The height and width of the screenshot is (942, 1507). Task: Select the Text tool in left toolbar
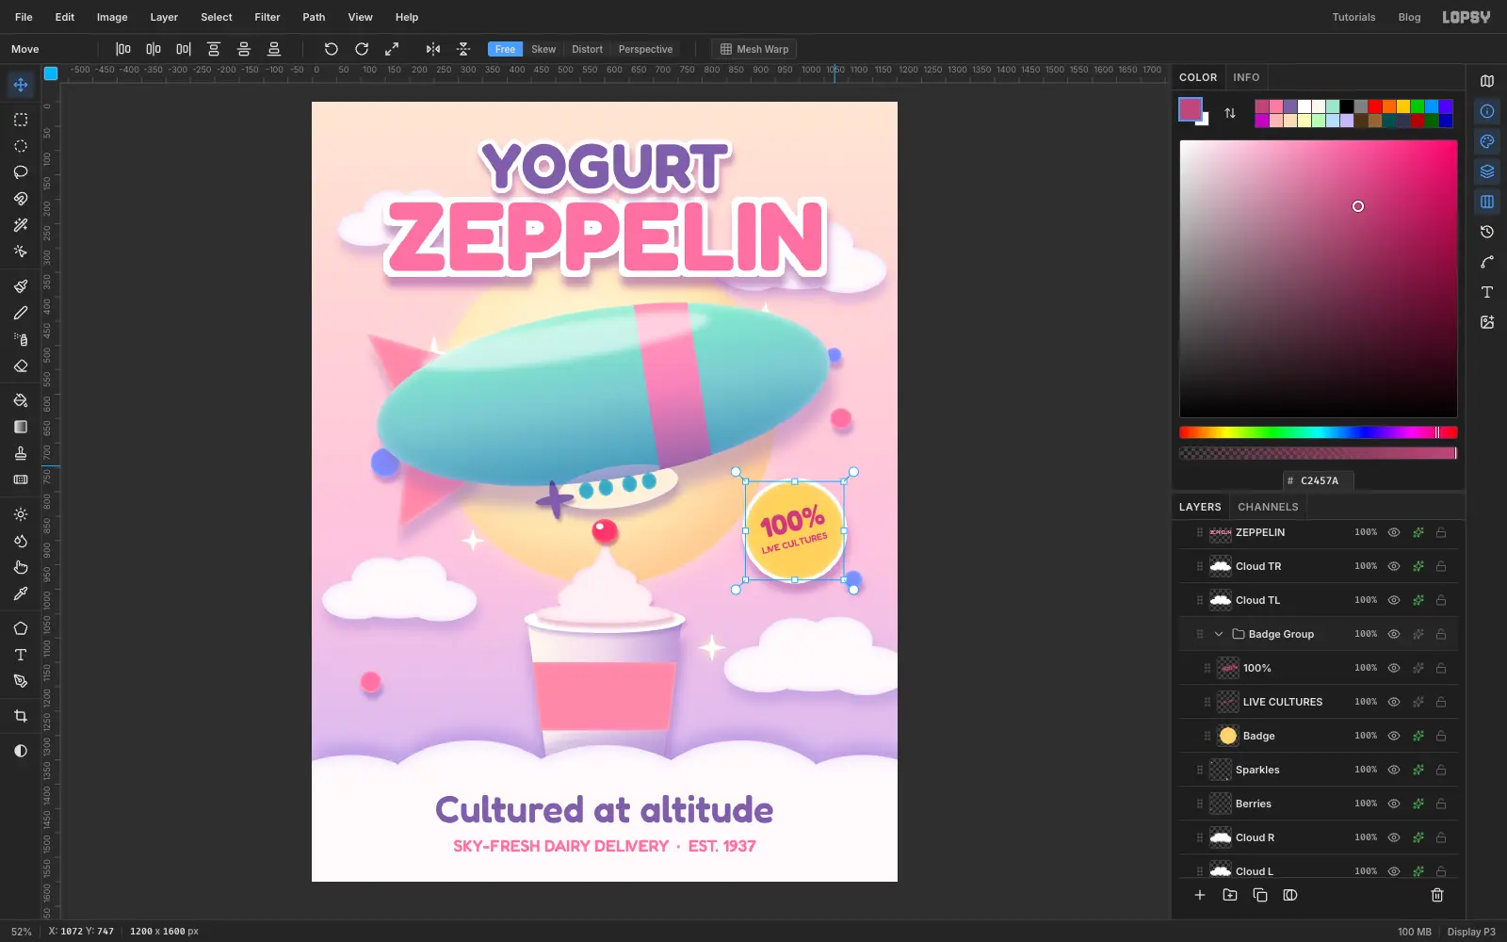(x=21, y=655)
